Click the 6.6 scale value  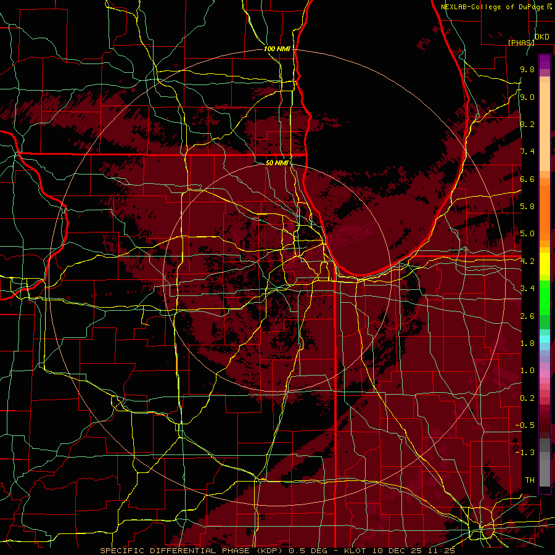(527, 179)
